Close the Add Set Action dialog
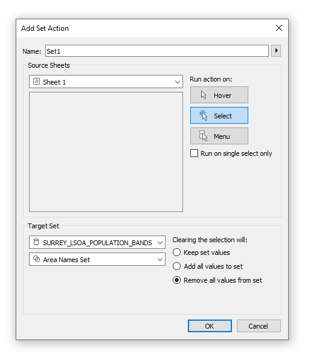Viewport: 325px width, 363px height. click(279, 28)
